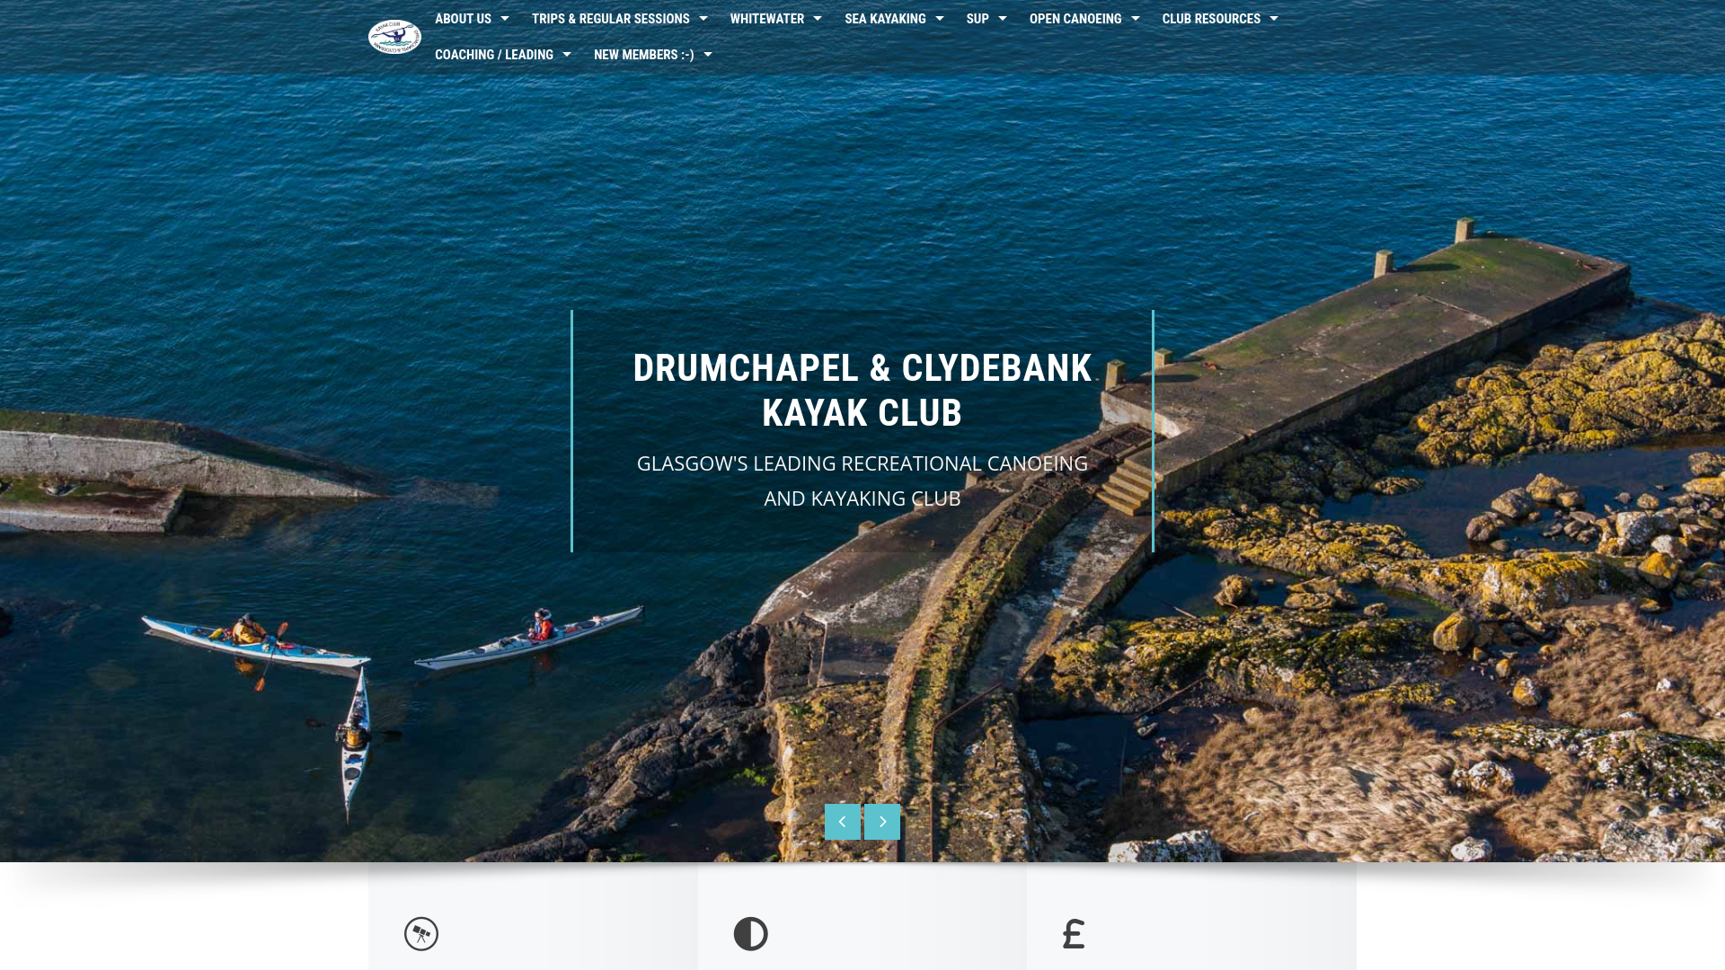Open the Sea Kayaking menu
This screenshot has height=970, width=1725.
click(x=885, y=19)
